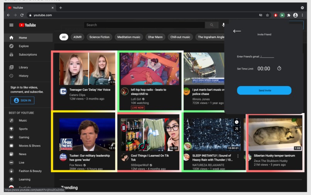Viewport: 311px width, 195px height.
Task: Select the ASMR filter chip
Action: 77,37
